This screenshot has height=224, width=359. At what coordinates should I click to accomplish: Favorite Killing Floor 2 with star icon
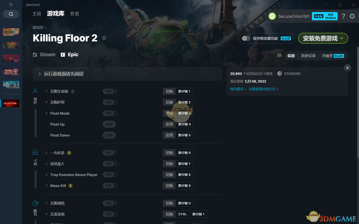(x=104, y=38)
